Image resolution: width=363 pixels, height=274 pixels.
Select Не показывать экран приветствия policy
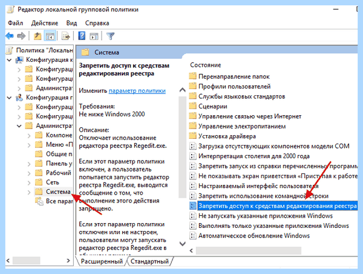tap(278, 176)
